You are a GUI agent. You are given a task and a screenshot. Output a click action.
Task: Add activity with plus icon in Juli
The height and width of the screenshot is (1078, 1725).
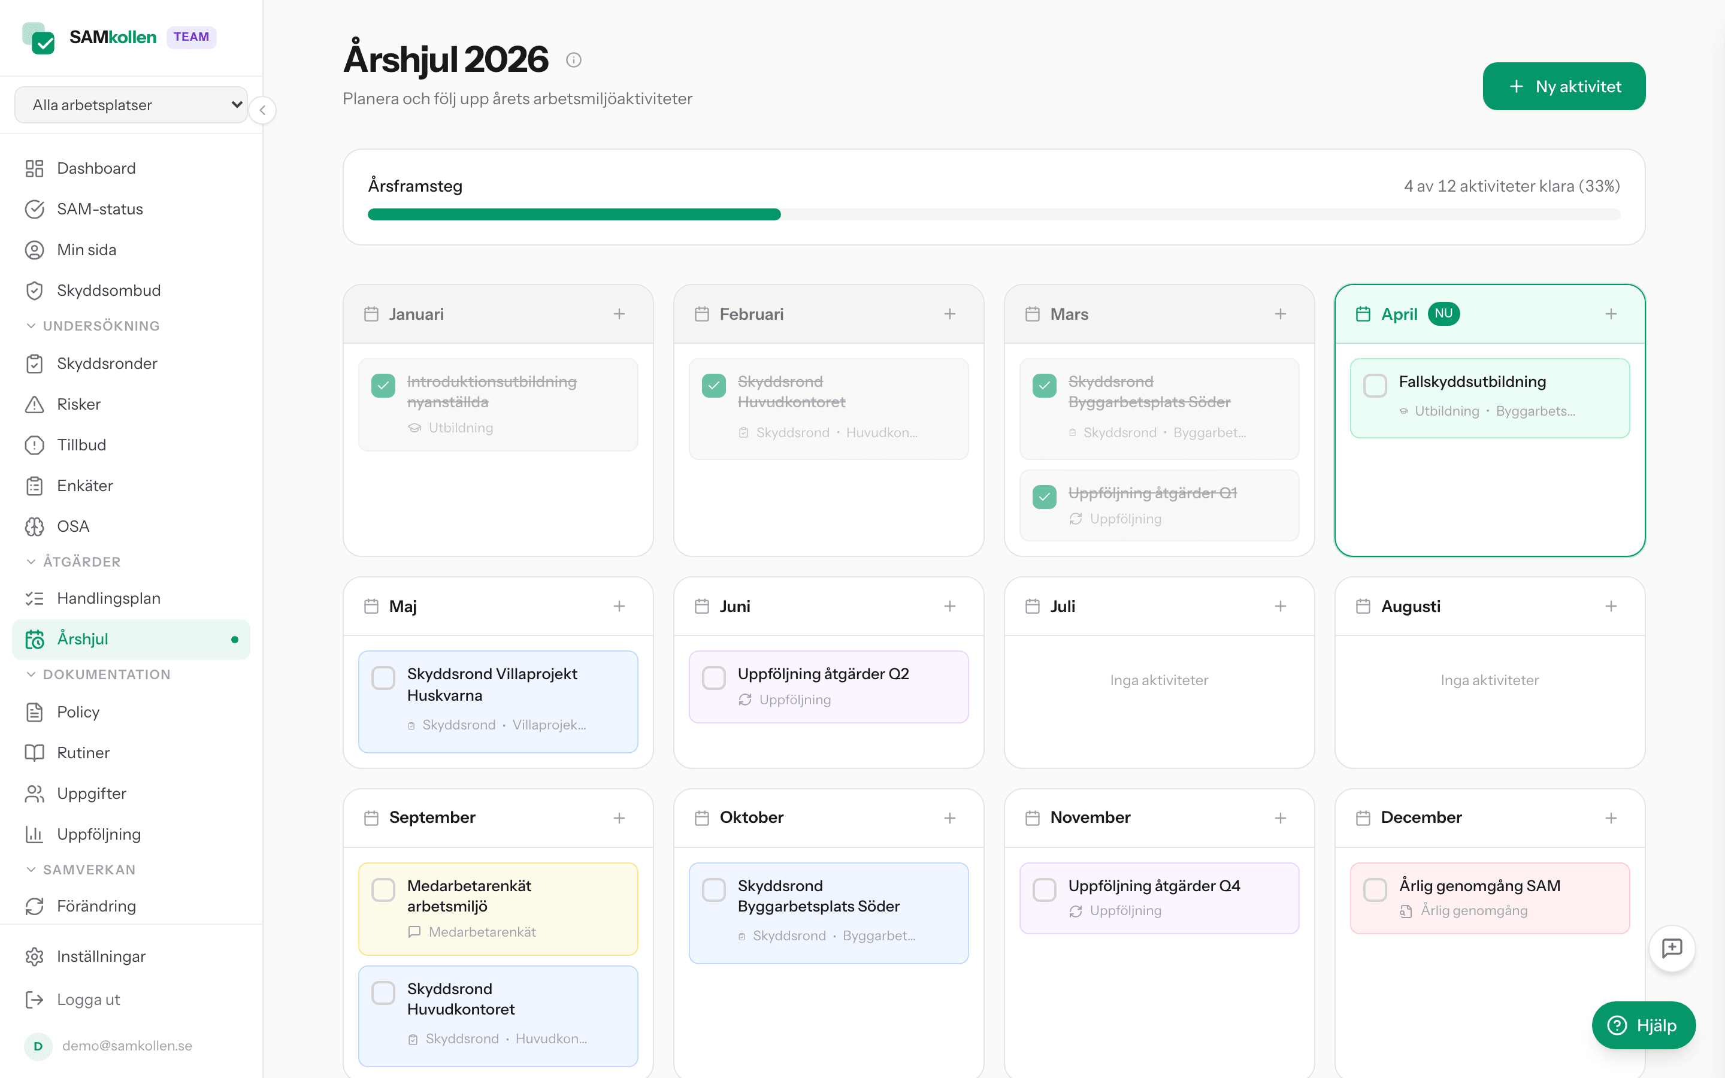[1280, 606]
